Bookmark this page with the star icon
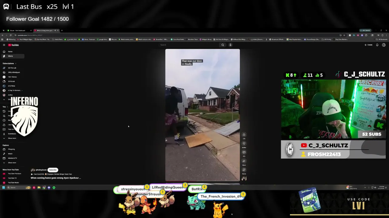Image resolution: width=389 pixels, height=218 pixels. coord(344,35)
